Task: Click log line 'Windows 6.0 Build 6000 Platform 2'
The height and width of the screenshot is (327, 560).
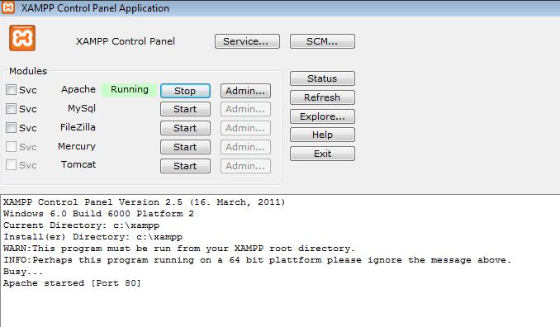Action: 98,214
